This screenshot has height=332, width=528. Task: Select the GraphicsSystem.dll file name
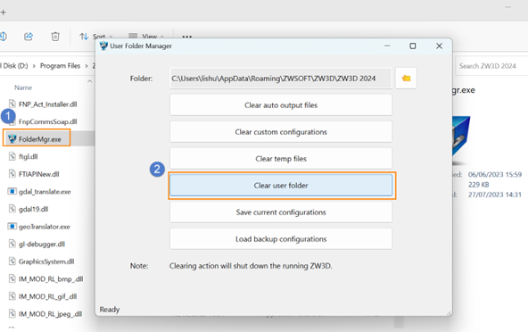46,261
